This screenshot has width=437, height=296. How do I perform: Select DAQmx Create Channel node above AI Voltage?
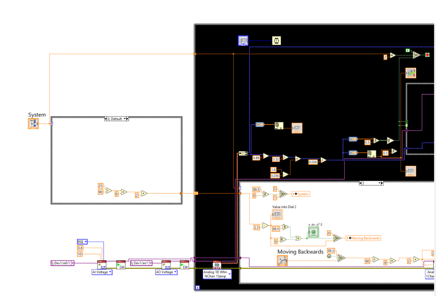click(102, 265)
